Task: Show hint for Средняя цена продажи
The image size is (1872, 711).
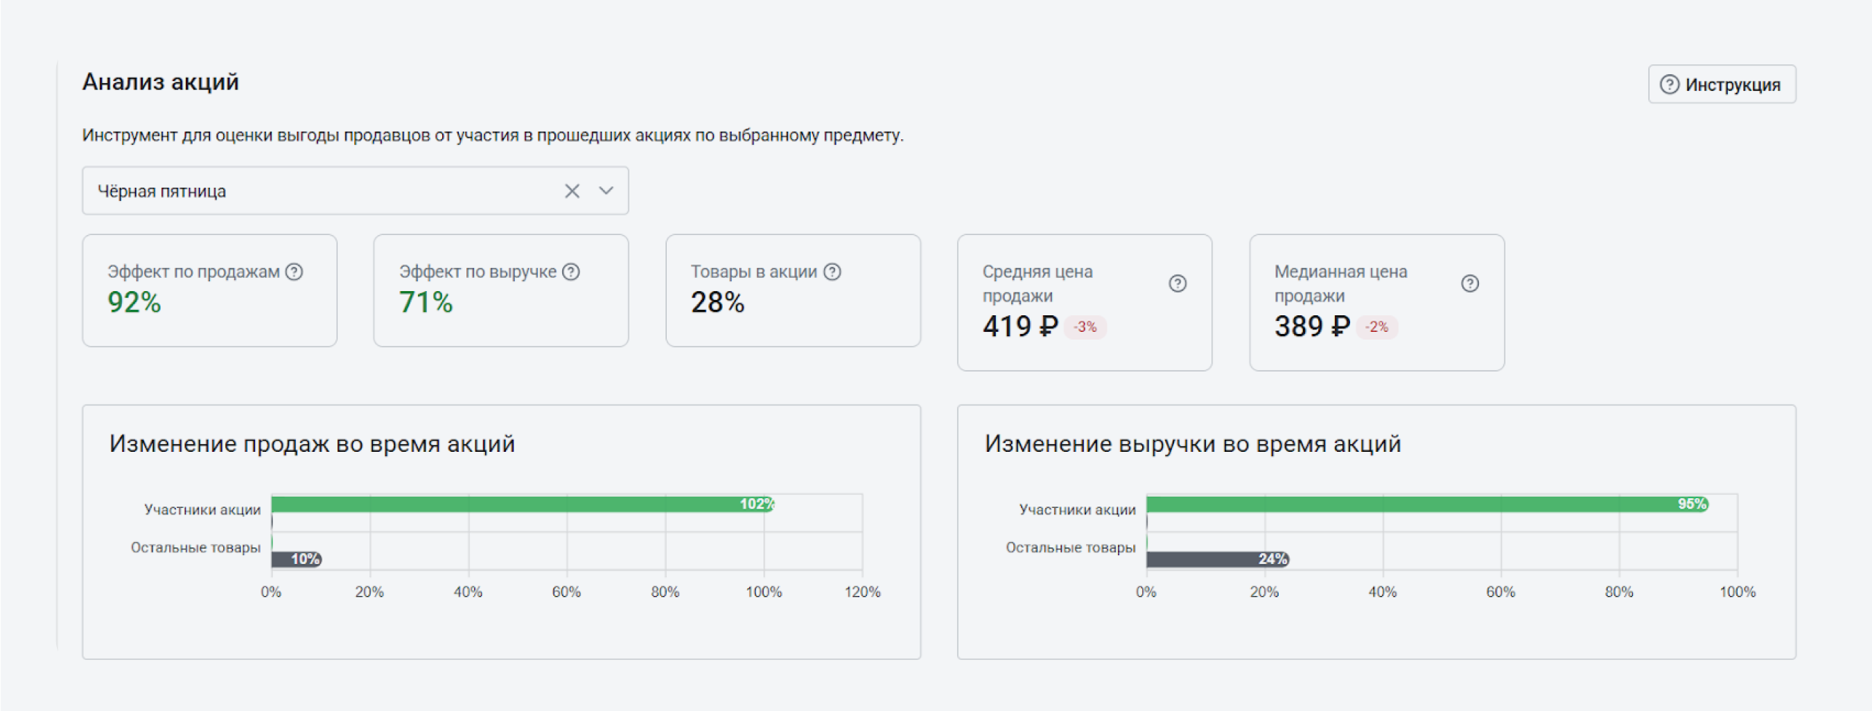Action: tap(1178, 283)
